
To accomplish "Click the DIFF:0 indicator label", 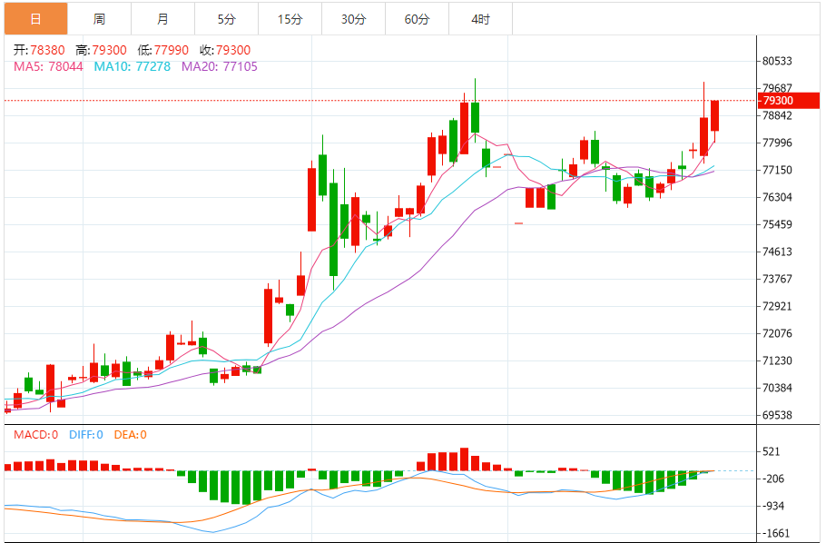I will (85, 435).
